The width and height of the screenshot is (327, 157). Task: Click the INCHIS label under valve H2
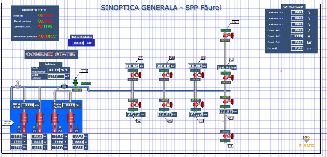pos(225,40)
